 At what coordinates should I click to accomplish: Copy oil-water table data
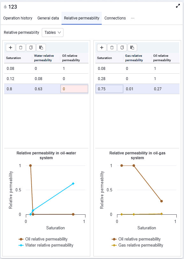coord(31,48)
